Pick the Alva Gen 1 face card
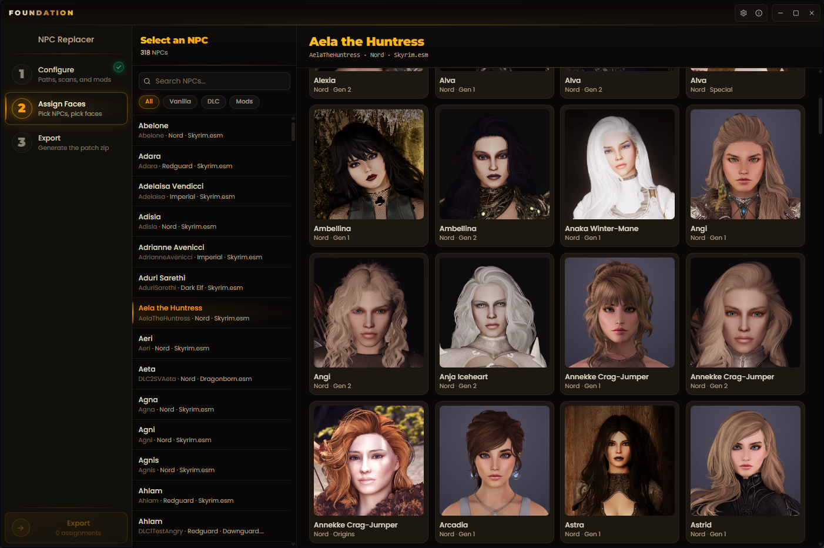This screenshot has width=824, height=548. click(x=494, y=83)
